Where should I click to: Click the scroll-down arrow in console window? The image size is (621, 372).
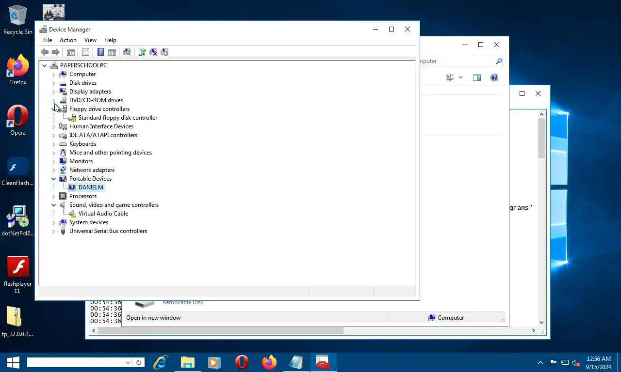pyautogui.click(x=542, y=323)
